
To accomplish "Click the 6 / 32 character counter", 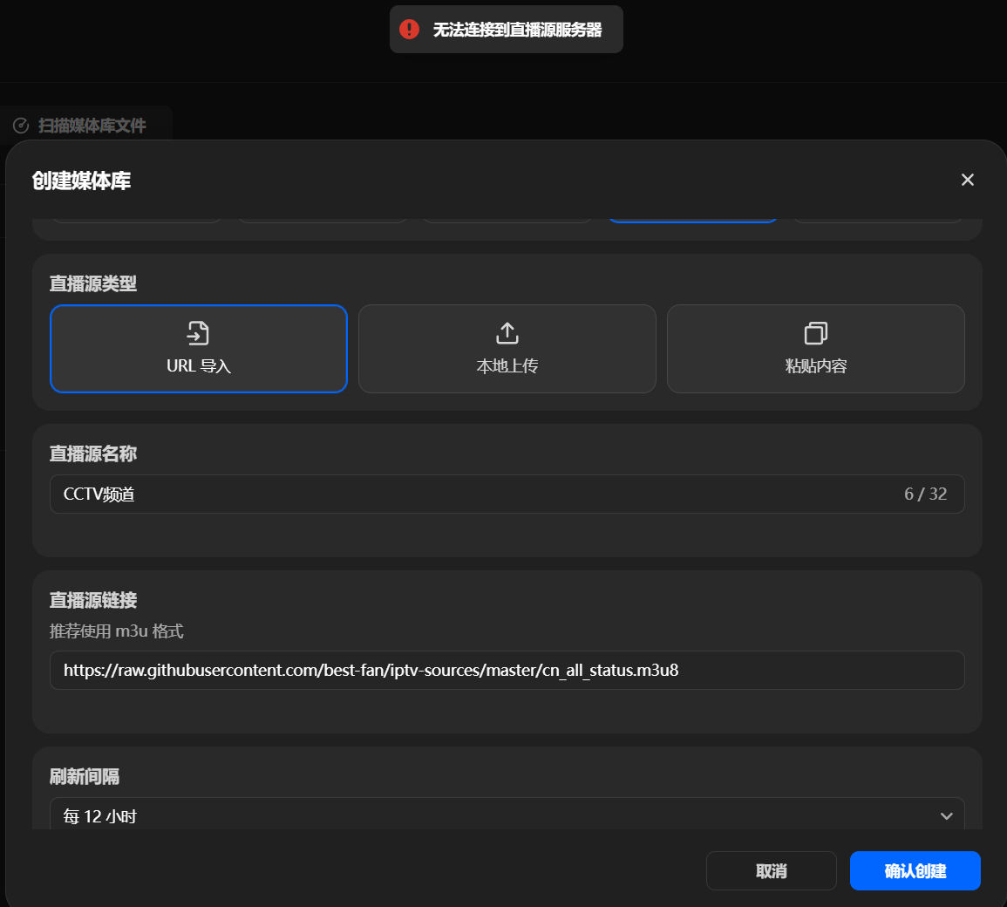I will coord(925,494).
